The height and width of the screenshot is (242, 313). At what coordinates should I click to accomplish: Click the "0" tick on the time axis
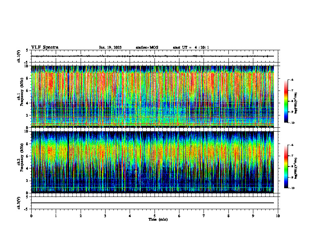(x=31, y=216)
